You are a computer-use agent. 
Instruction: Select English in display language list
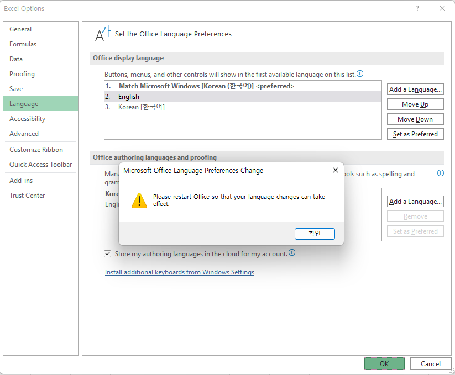coord(243,97)
